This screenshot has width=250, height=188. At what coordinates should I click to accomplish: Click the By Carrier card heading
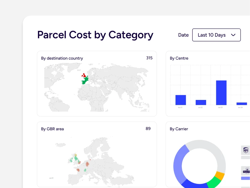[179, 129]
